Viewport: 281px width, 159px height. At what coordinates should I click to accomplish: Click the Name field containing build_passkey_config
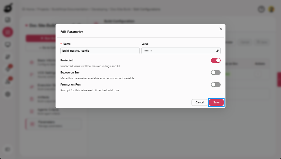(100, 51)
